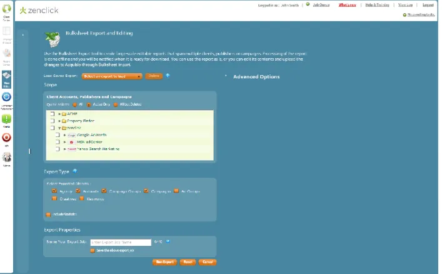Select the All quick select option
442x274 pixels.
(74, 104)
